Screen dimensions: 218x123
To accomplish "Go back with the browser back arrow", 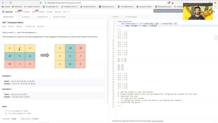I will tap(3, 3).
